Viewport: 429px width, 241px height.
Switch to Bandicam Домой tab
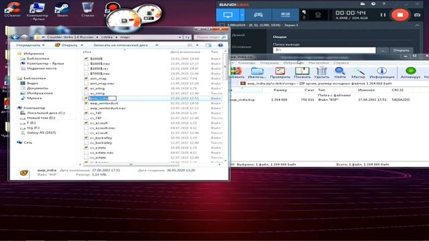pyautogui.click(x=238, y=35)
